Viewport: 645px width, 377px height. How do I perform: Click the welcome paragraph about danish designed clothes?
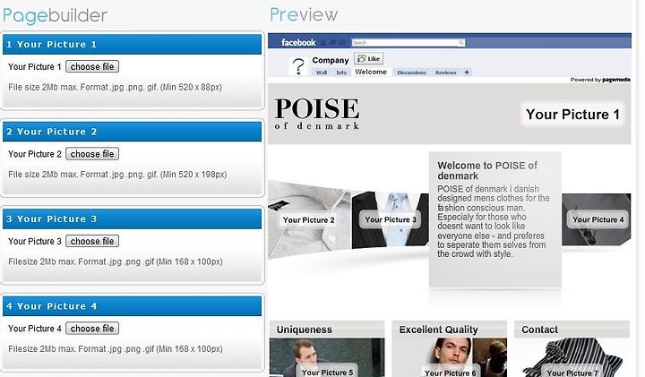click(493, 221)
